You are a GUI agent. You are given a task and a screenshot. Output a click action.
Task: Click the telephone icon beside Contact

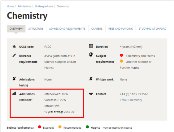pos(91,94)
